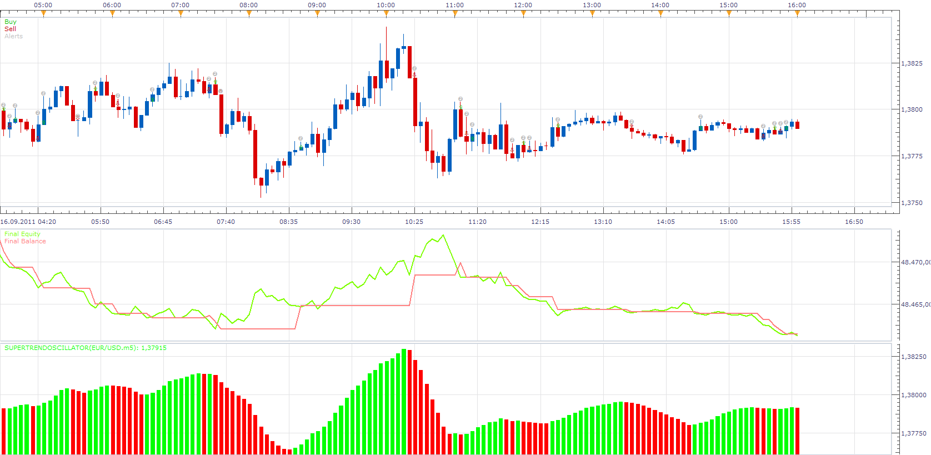Screen dimensions: 931x455
Task: Click the 48.465,00 equity axis value
Action: click(x=915, y=304)
